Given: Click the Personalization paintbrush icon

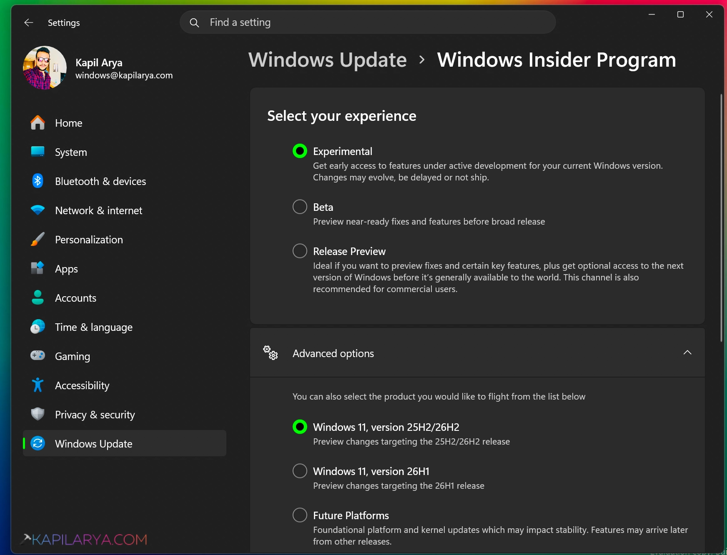Looking at the screenshot, I should pyautogui.click(x=38, y=239).
